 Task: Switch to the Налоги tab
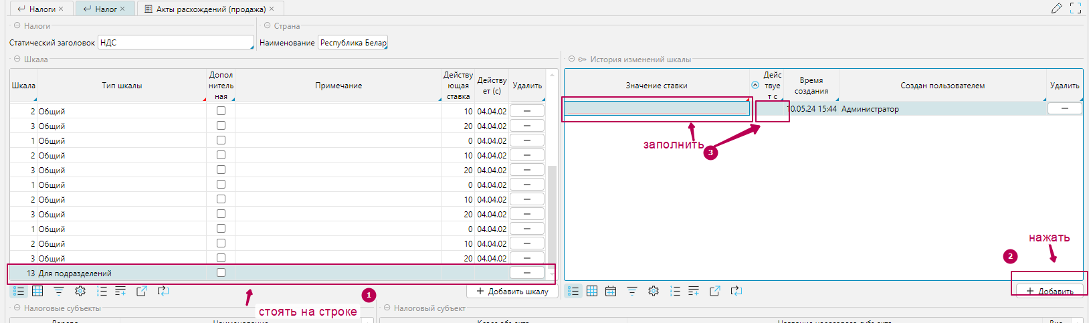point(37,9)
